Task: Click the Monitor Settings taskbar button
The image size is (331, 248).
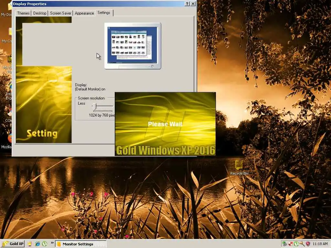Action: [x=81, y=244]
